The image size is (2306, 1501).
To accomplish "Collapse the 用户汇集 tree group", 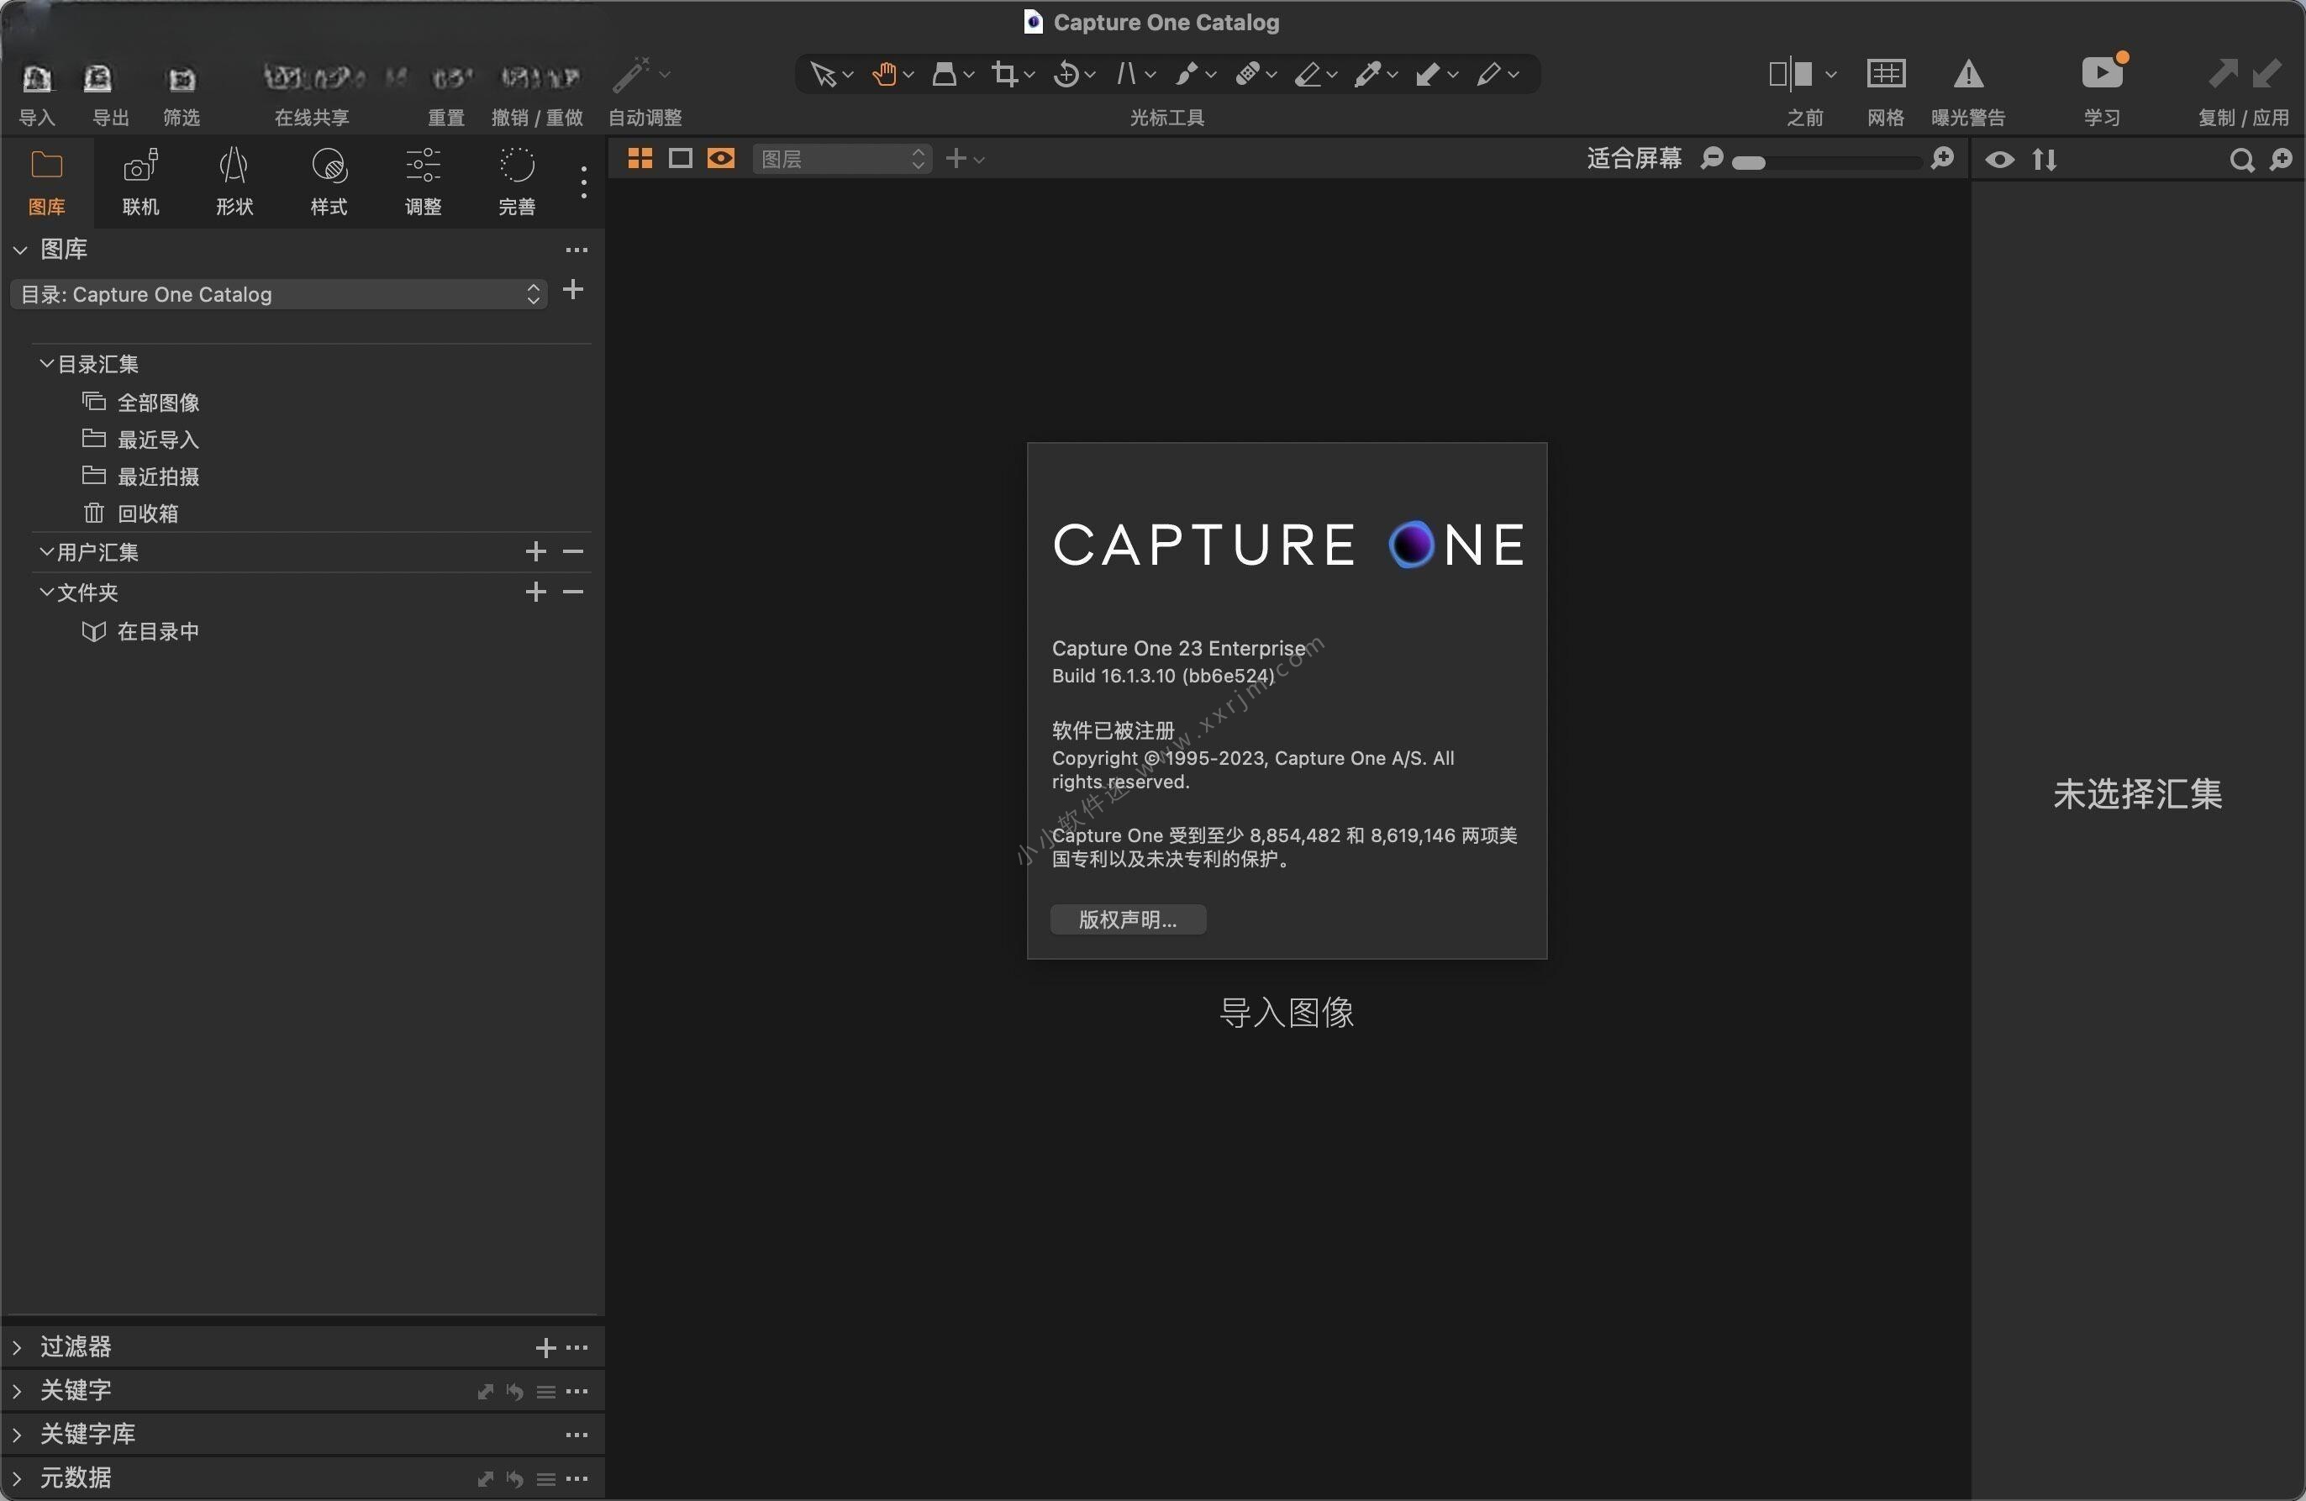I will point(45,551).
